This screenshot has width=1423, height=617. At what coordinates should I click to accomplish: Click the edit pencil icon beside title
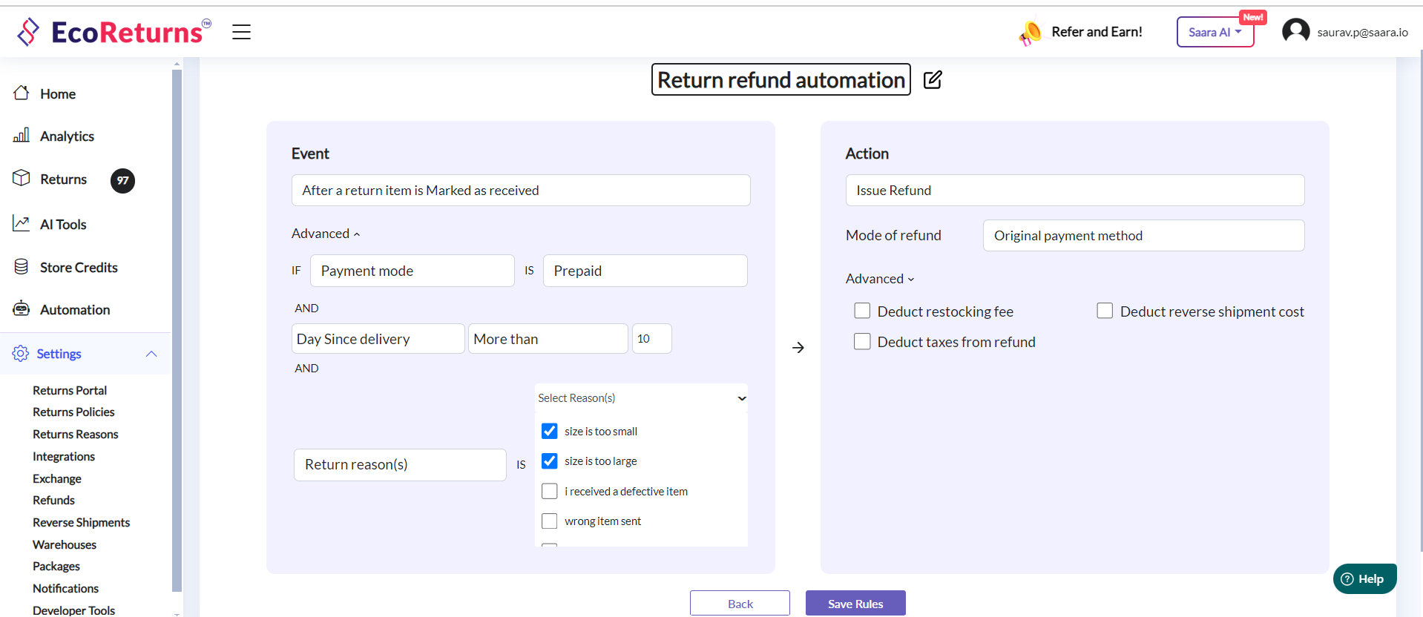pyautogui.click(x=933, y=80)
